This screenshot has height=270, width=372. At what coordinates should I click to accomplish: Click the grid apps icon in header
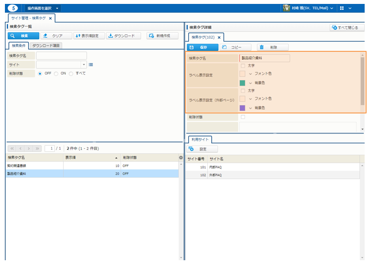(x=342, y=8)
